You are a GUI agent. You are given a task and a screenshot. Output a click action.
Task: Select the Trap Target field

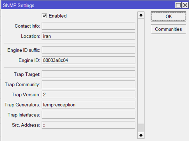point(88,74)
